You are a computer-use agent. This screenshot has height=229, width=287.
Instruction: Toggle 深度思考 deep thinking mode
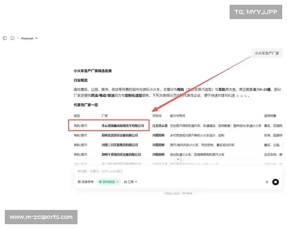pos(86,182)
